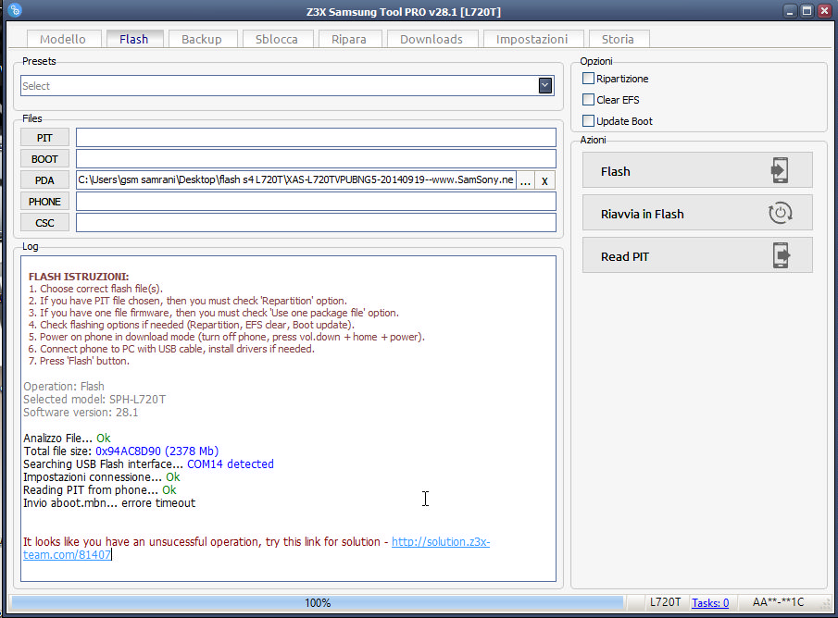Click the 100% progress bar
The height and width of the screenshot is (618, 838).
click(x=318, y=602)
